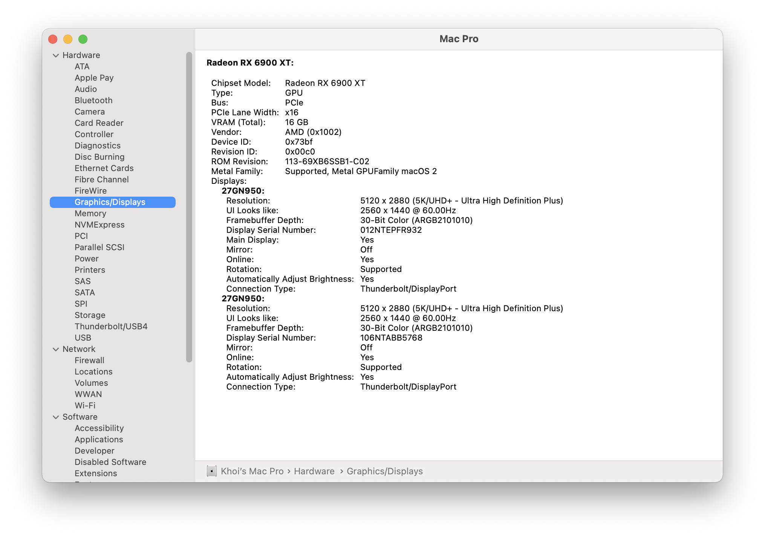765x538 pixels.
Task: Open Disabled Software in sidebar
Action: (x=110, y=462)
